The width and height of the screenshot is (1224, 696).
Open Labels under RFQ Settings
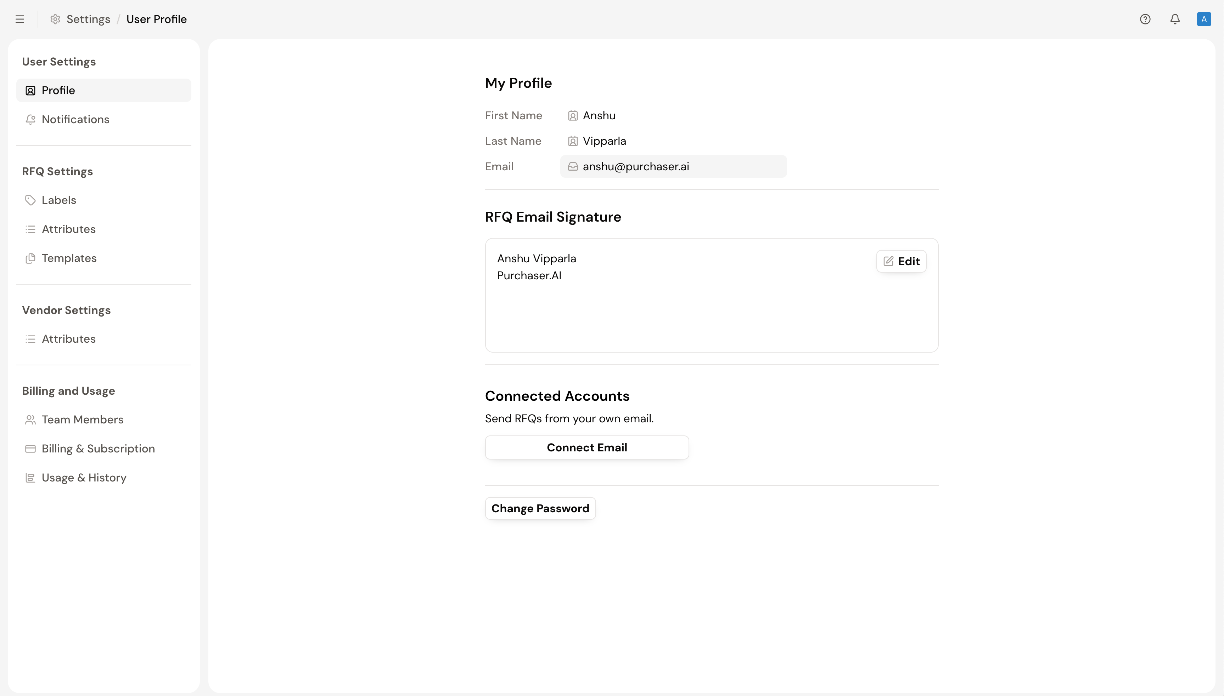[x=58, y=200]
